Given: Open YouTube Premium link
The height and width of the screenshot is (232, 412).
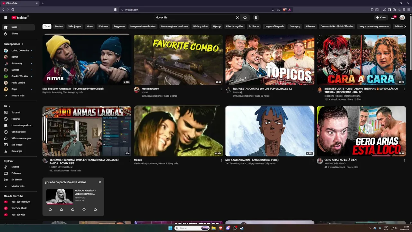Looking at the screenshot, I should 18,202.
